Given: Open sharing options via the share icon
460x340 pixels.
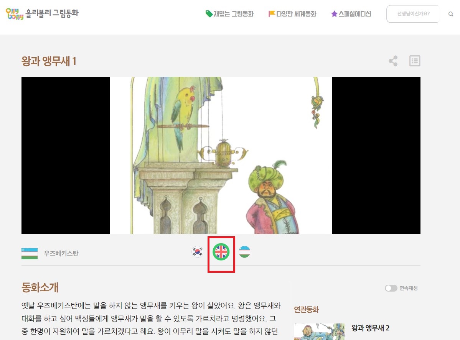Looking at the screenshot, I should tap(393, 60).
